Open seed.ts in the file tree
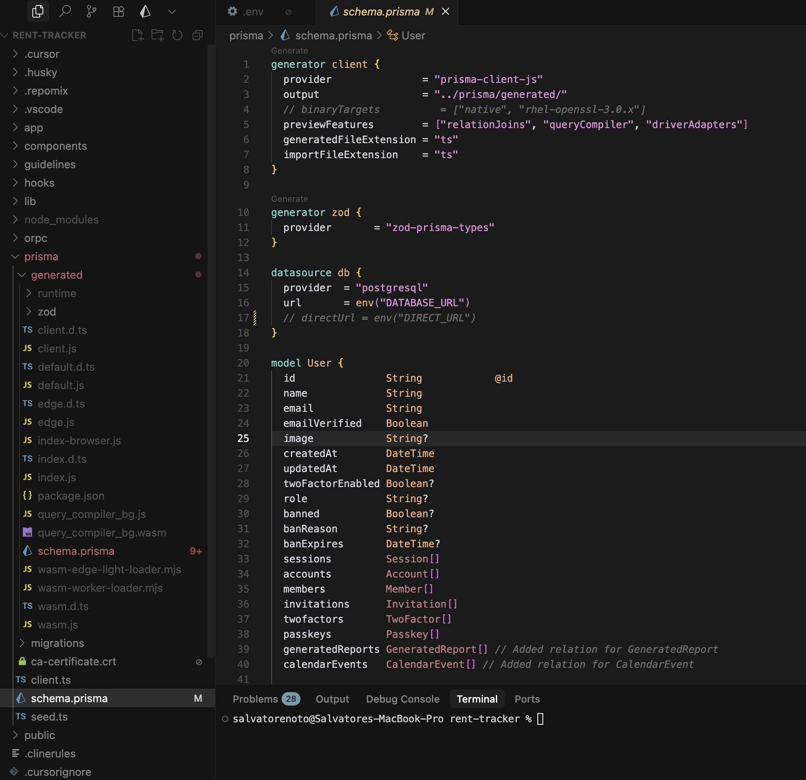 pos(49,717)
